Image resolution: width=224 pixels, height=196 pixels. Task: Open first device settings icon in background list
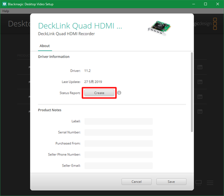pyautogui.click(x=200, y=67)
